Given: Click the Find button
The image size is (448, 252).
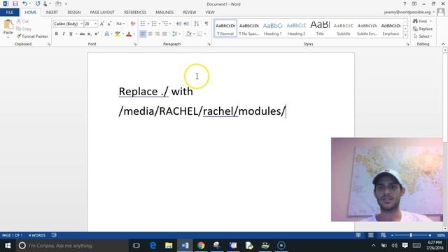Looking at the screenshot, I should pyautogui.click(x=422, y=21).
